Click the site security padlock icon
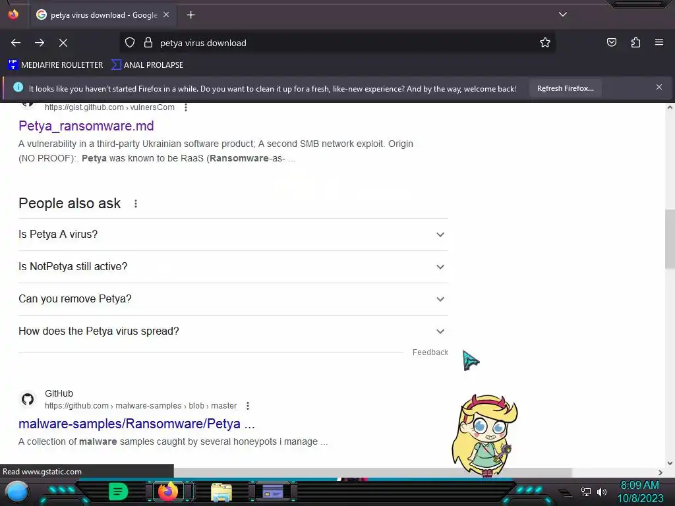Viewport: 675px width, 506px height. 148,43
